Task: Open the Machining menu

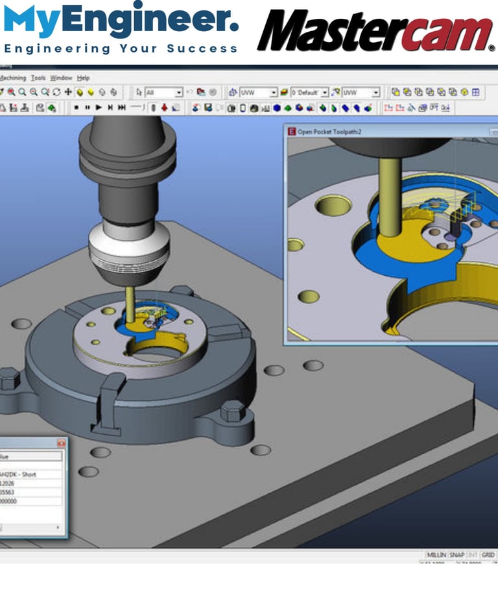Action: (x=13, y=78)
